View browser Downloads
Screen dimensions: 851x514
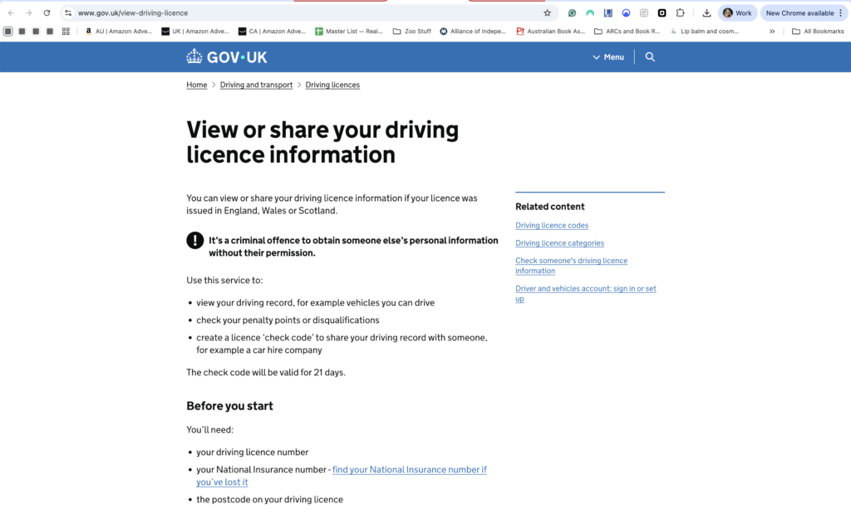(706, 13)
